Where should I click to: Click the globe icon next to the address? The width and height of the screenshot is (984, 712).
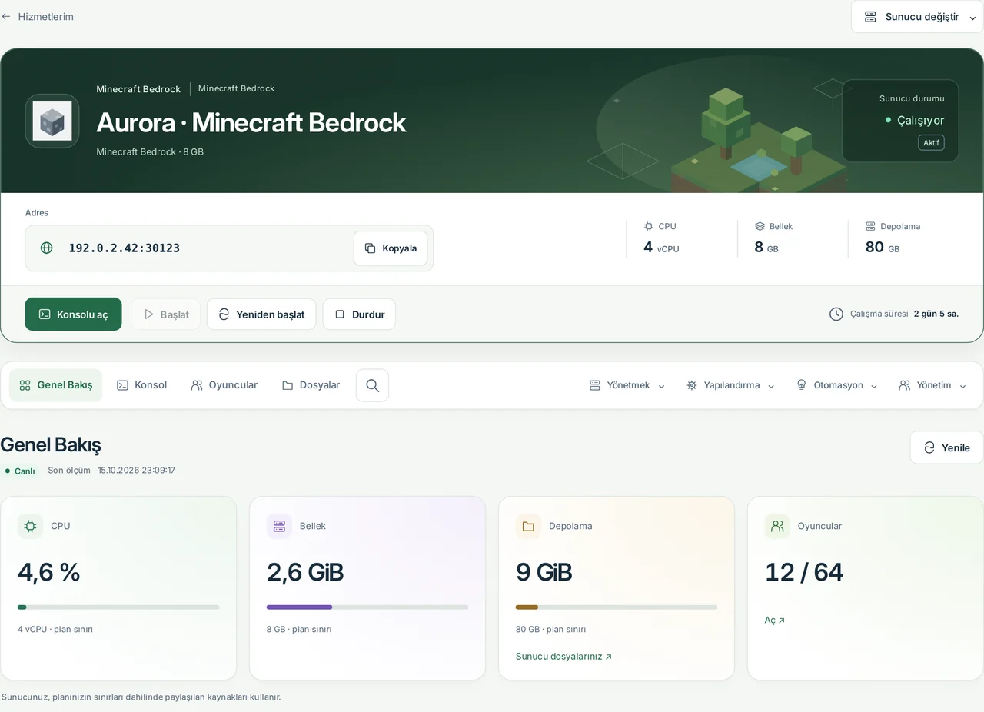click(x=47, y=248)
